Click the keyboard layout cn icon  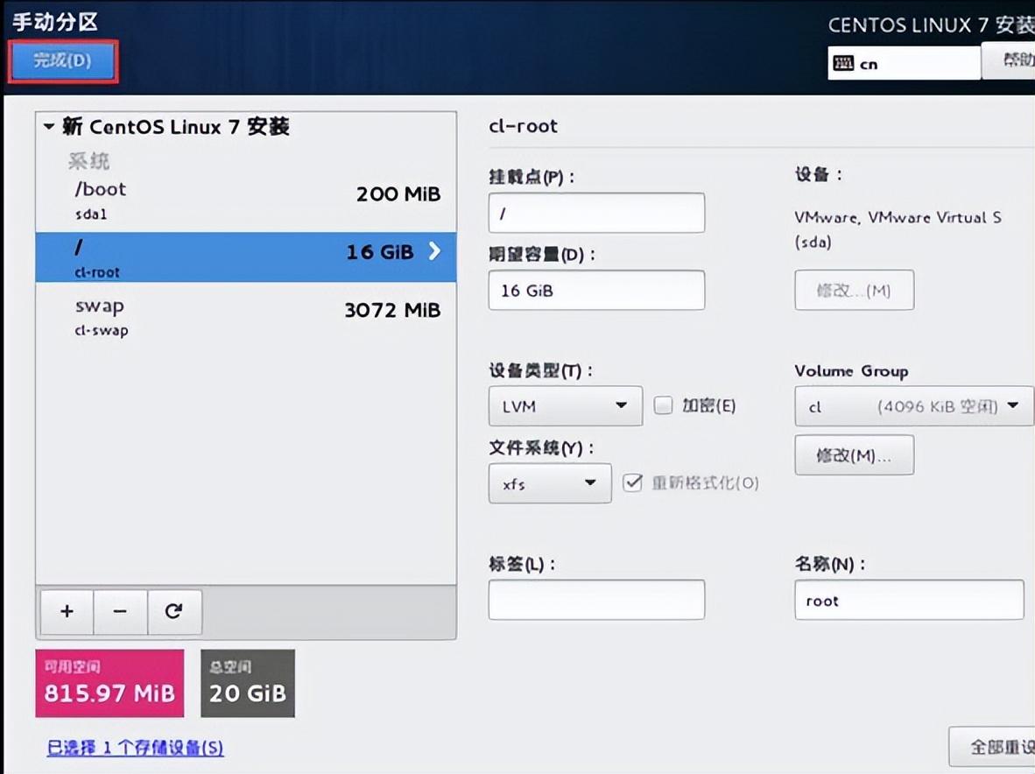pos(844,64)
